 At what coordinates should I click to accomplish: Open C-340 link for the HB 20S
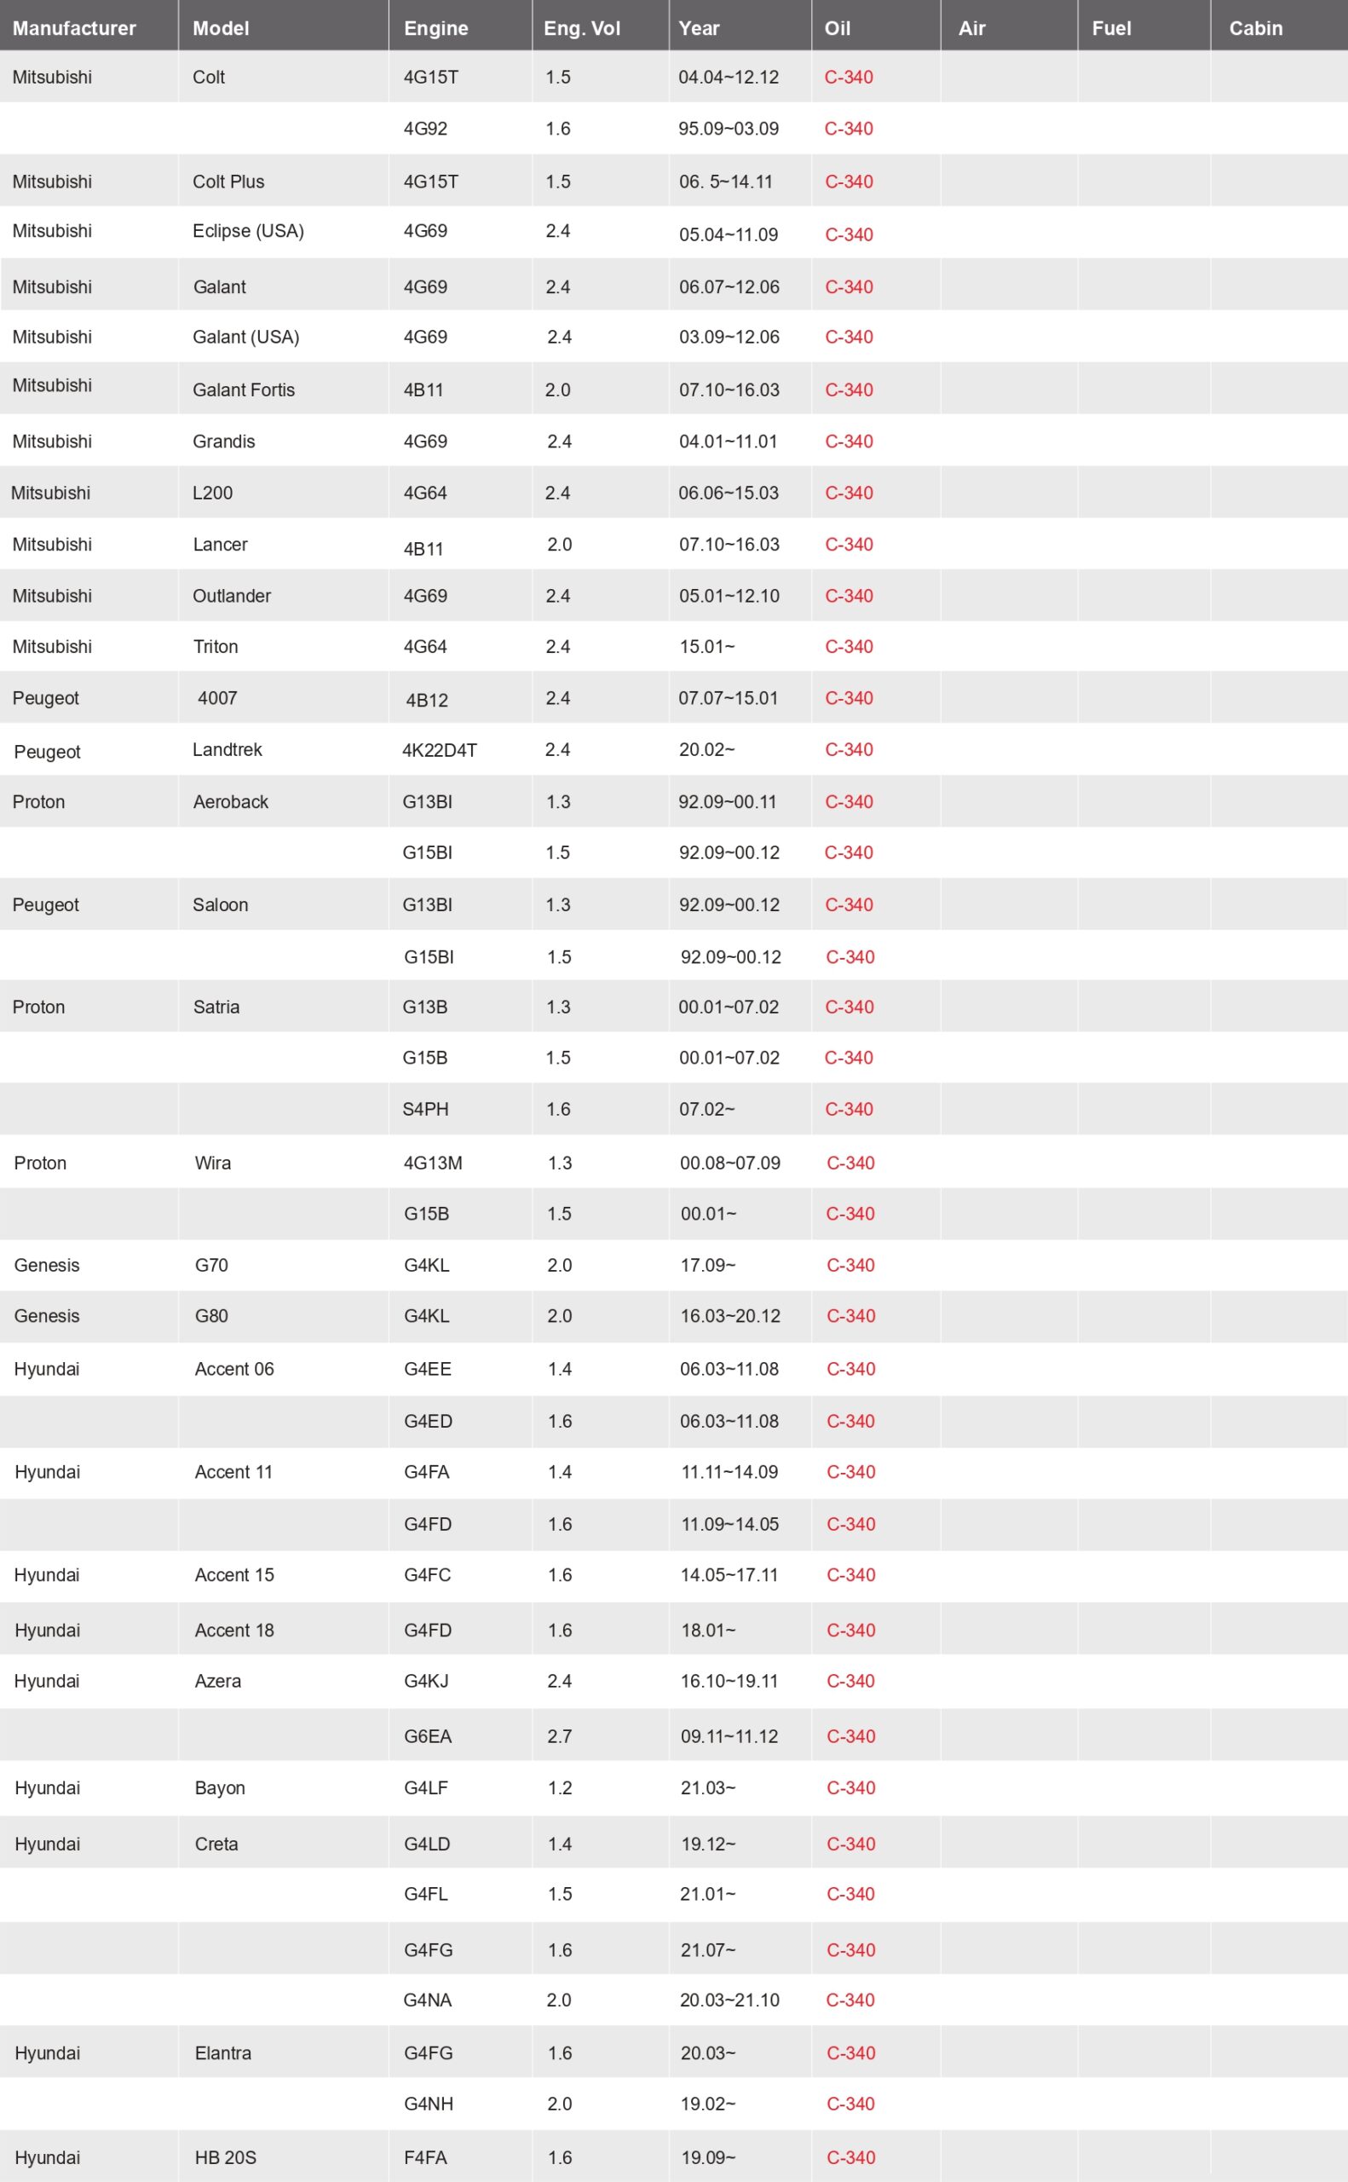[850, 2158]
